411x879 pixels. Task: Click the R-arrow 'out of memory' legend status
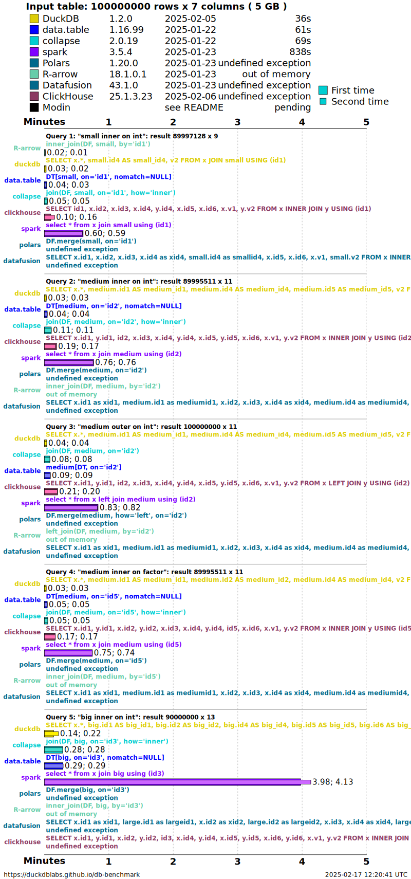tap(276, 74)
